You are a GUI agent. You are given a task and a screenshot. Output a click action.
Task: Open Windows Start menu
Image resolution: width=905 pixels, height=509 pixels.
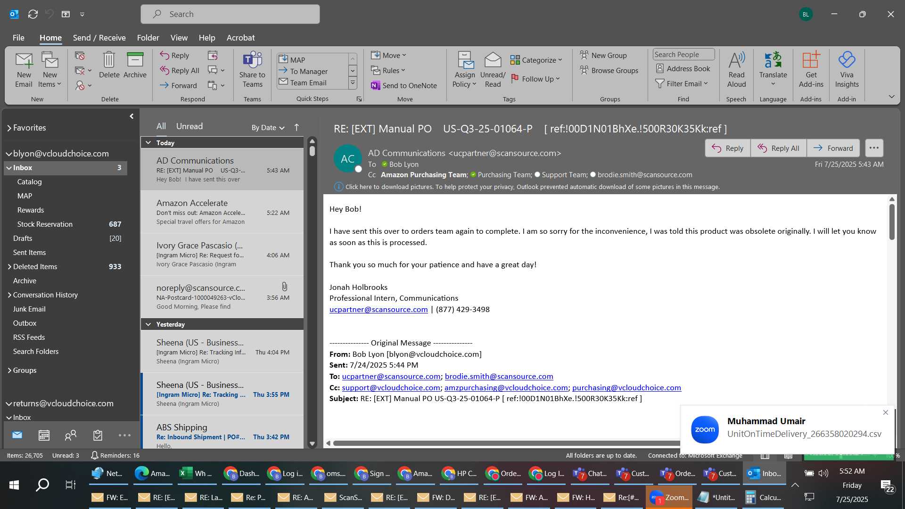(x=14, y=485)
